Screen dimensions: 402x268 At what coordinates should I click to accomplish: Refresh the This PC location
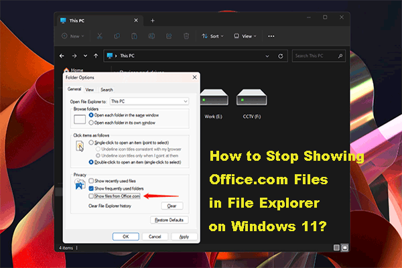coord(281,56)
